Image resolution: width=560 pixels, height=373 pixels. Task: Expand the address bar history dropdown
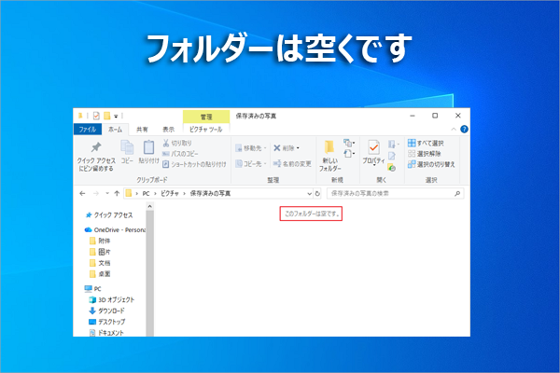click(309, 193)
